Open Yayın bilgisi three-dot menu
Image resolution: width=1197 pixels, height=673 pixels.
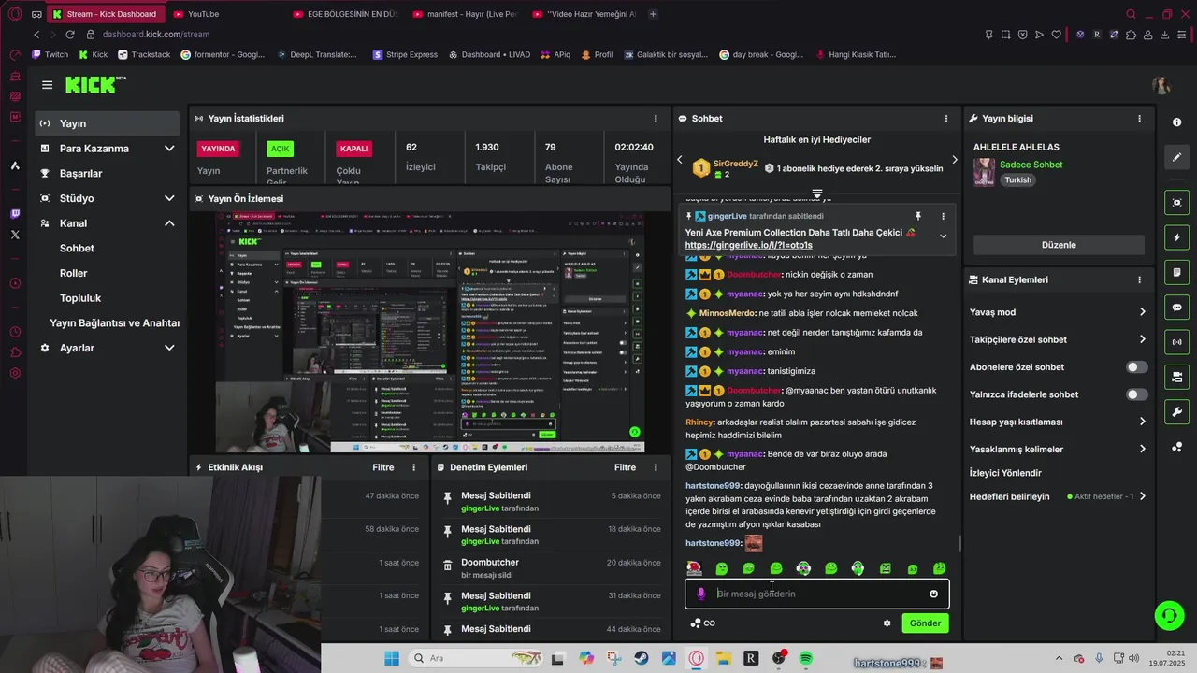click(x=1139, y=119)
